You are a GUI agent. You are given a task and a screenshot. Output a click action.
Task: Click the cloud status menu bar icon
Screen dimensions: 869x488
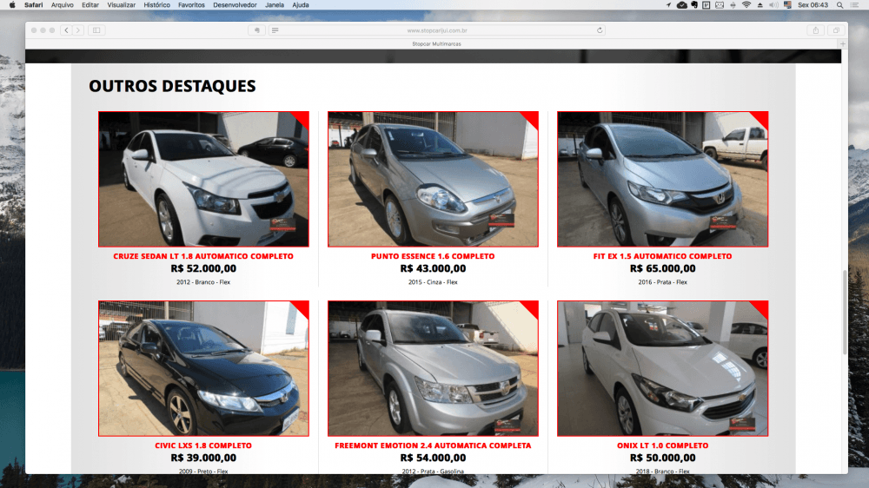tap(681, 5)
